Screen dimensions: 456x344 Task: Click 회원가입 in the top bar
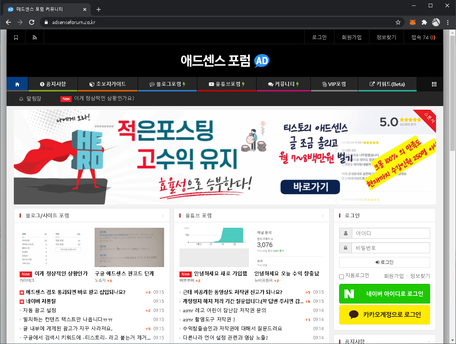tap(352, 37)
